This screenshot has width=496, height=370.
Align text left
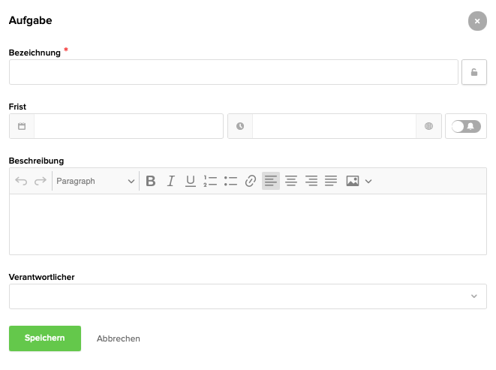click(x=271, y=181)
